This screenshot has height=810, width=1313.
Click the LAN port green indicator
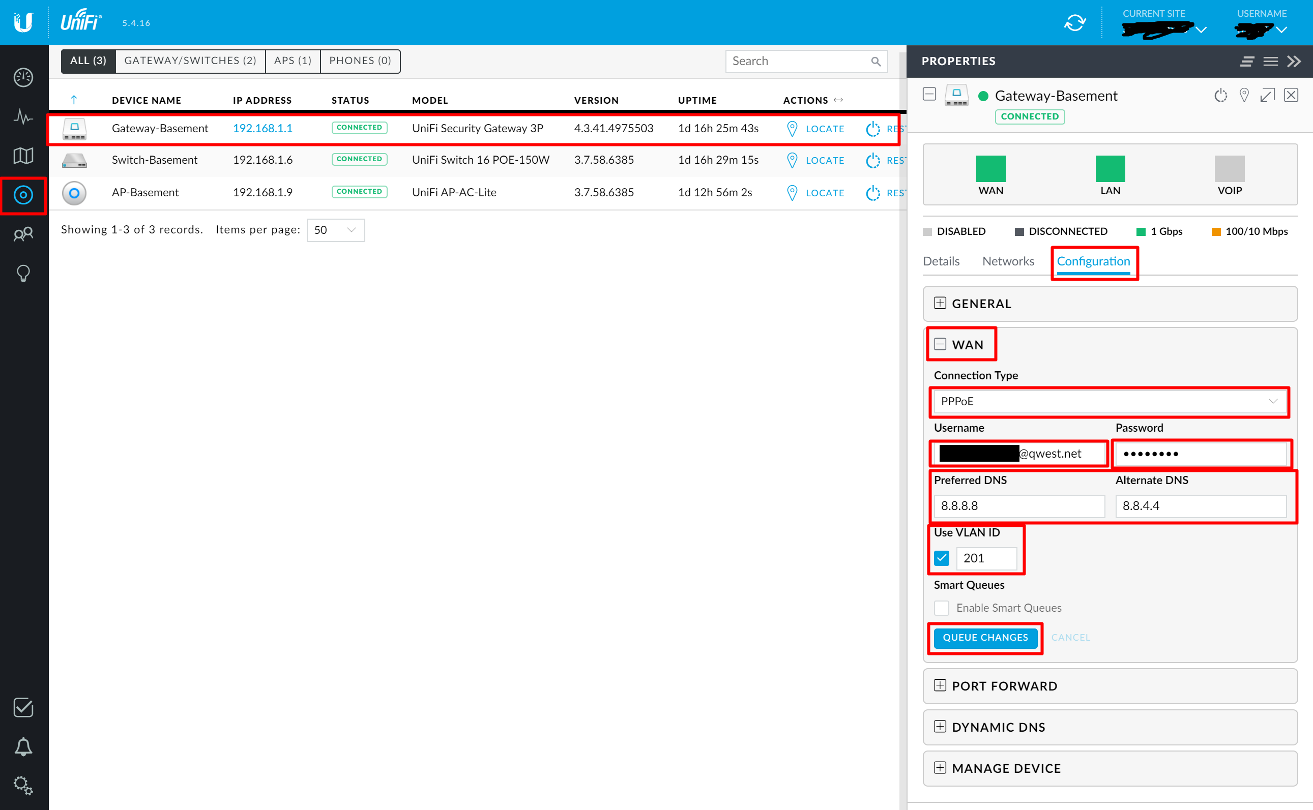[1110, 169]
